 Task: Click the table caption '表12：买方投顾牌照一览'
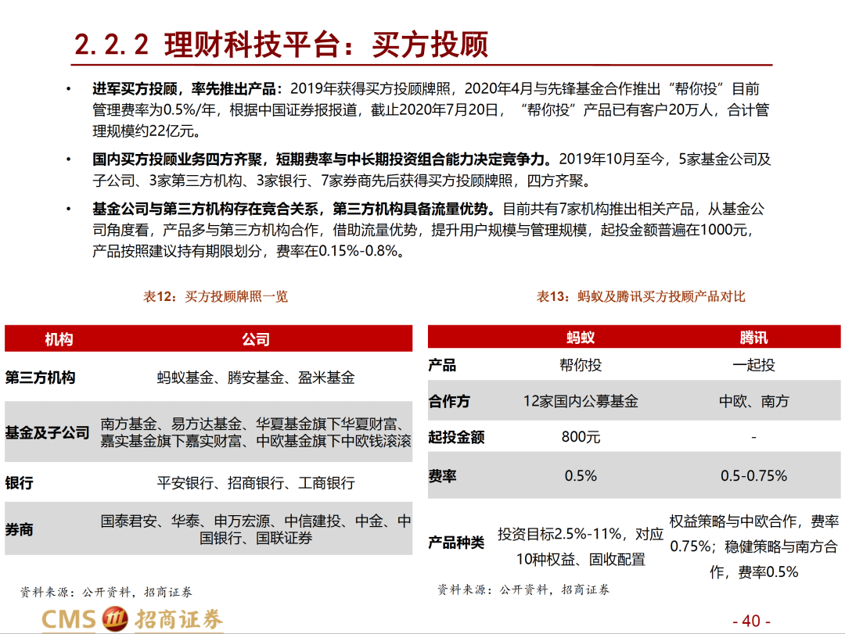pos(216,296)
